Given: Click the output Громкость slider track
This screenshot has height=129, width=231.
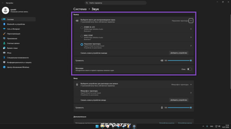Looking at the screenshot, I should click(x=179, y=60).
